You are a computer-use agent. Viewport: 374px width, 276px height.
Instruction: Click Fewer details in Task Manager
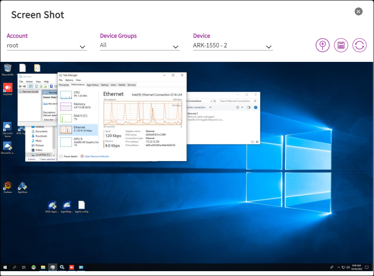70,156
